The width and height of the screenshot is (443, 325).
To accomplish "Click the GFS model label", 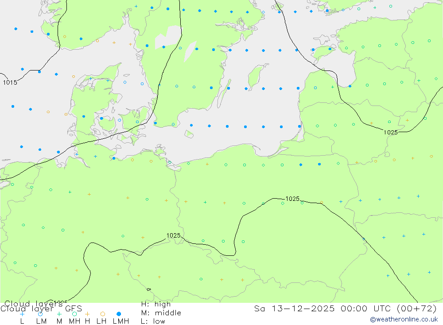I will (x=74, y=309).
